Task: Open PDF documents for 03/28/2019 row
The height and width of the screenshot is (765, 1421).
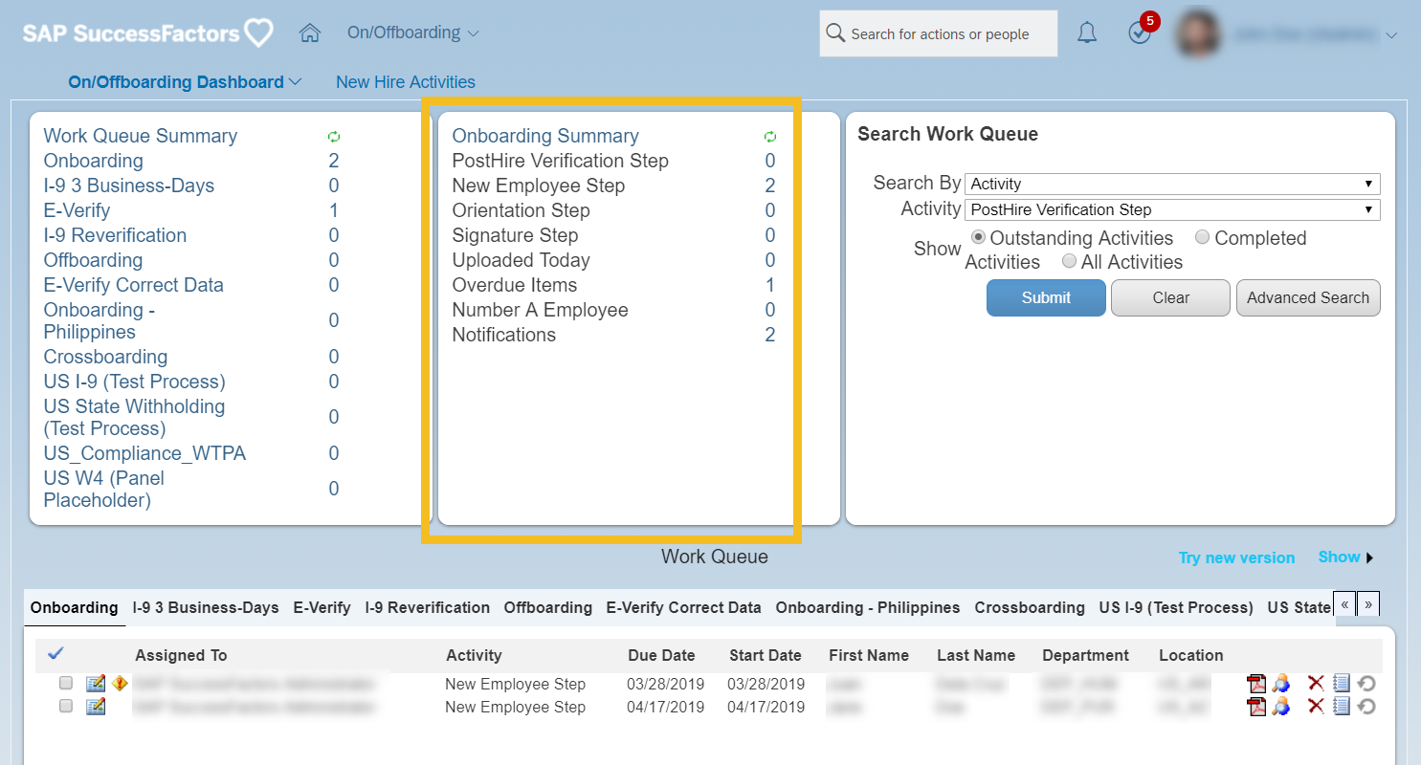Action: click(x=1256, y=684)
